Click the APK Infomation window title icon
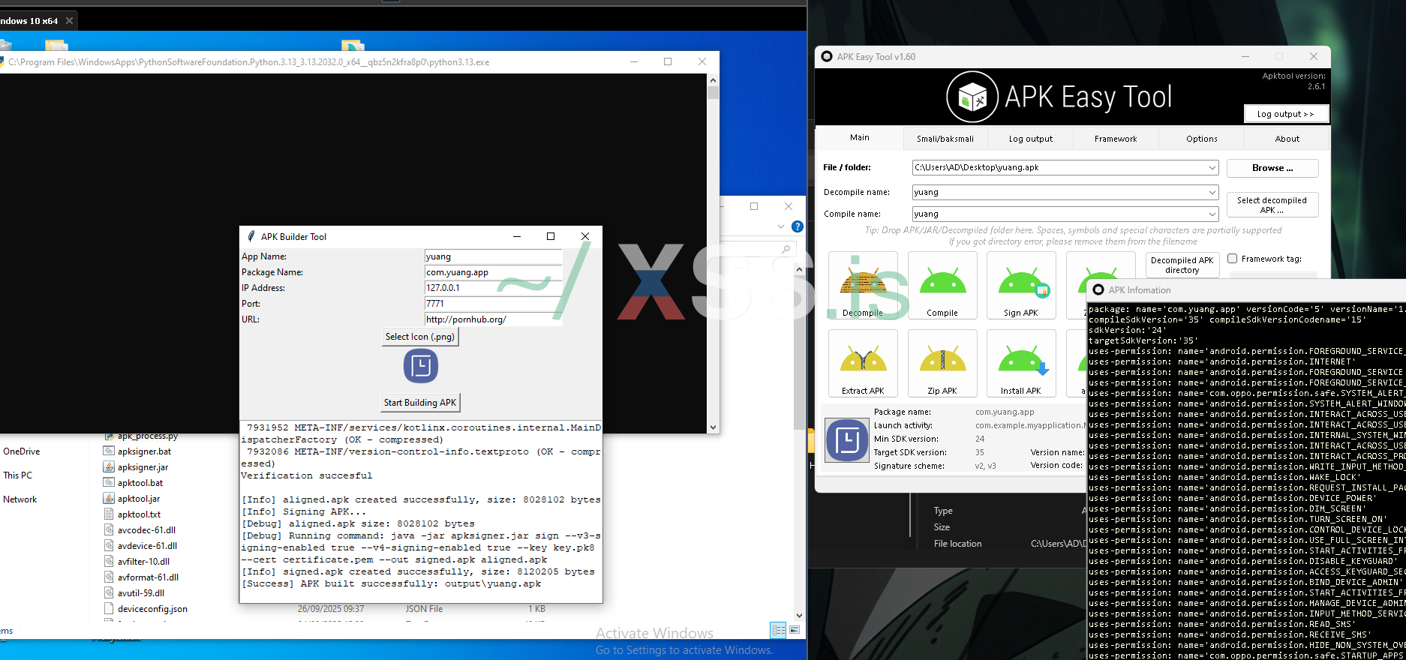This screenshot has height=660, width=1406. pyautogui.click(x=1098, y=290)
